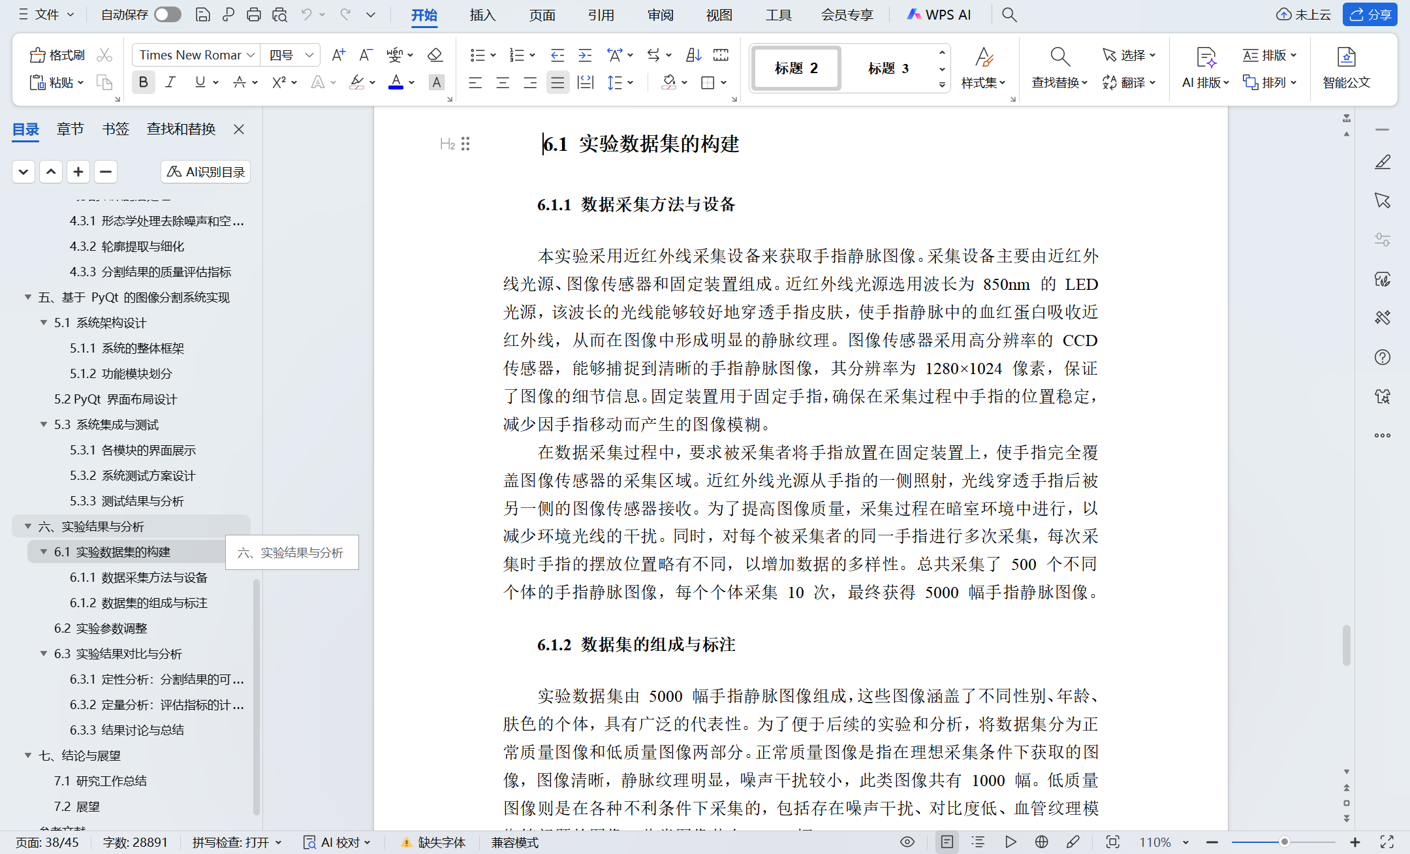
Task: Open print preview icon
Action: [280, 14]
